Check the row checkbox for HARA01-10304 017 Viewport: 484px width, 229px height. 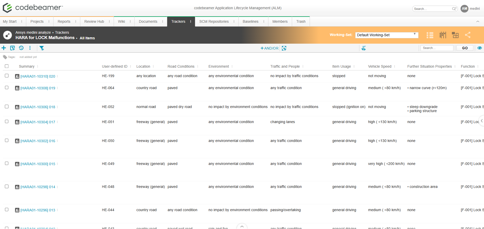(x=7, y=121)
